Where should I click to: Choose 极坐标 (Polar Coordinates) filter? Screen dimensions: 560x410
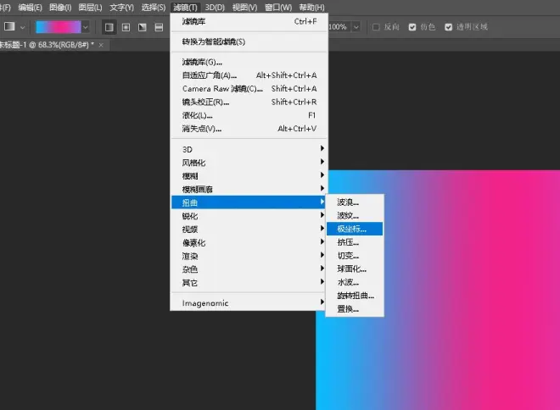[354, 229]
